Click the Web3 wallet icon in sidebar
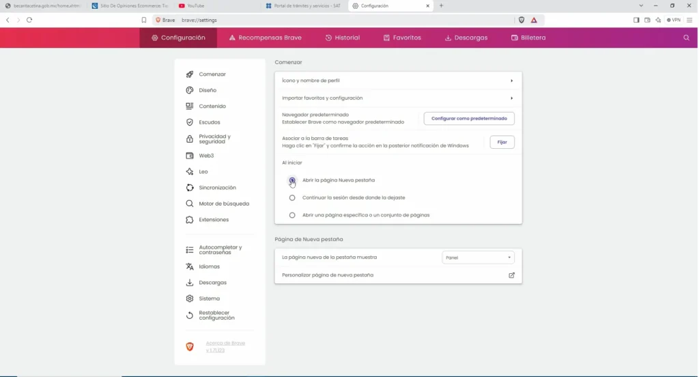This screenshot has width=699, height=377. pos(190,156)
